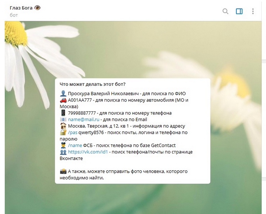Screen dimensions: 266x214
Task: Click the phone number 79998887777
Action: click(x=82, y=113)
